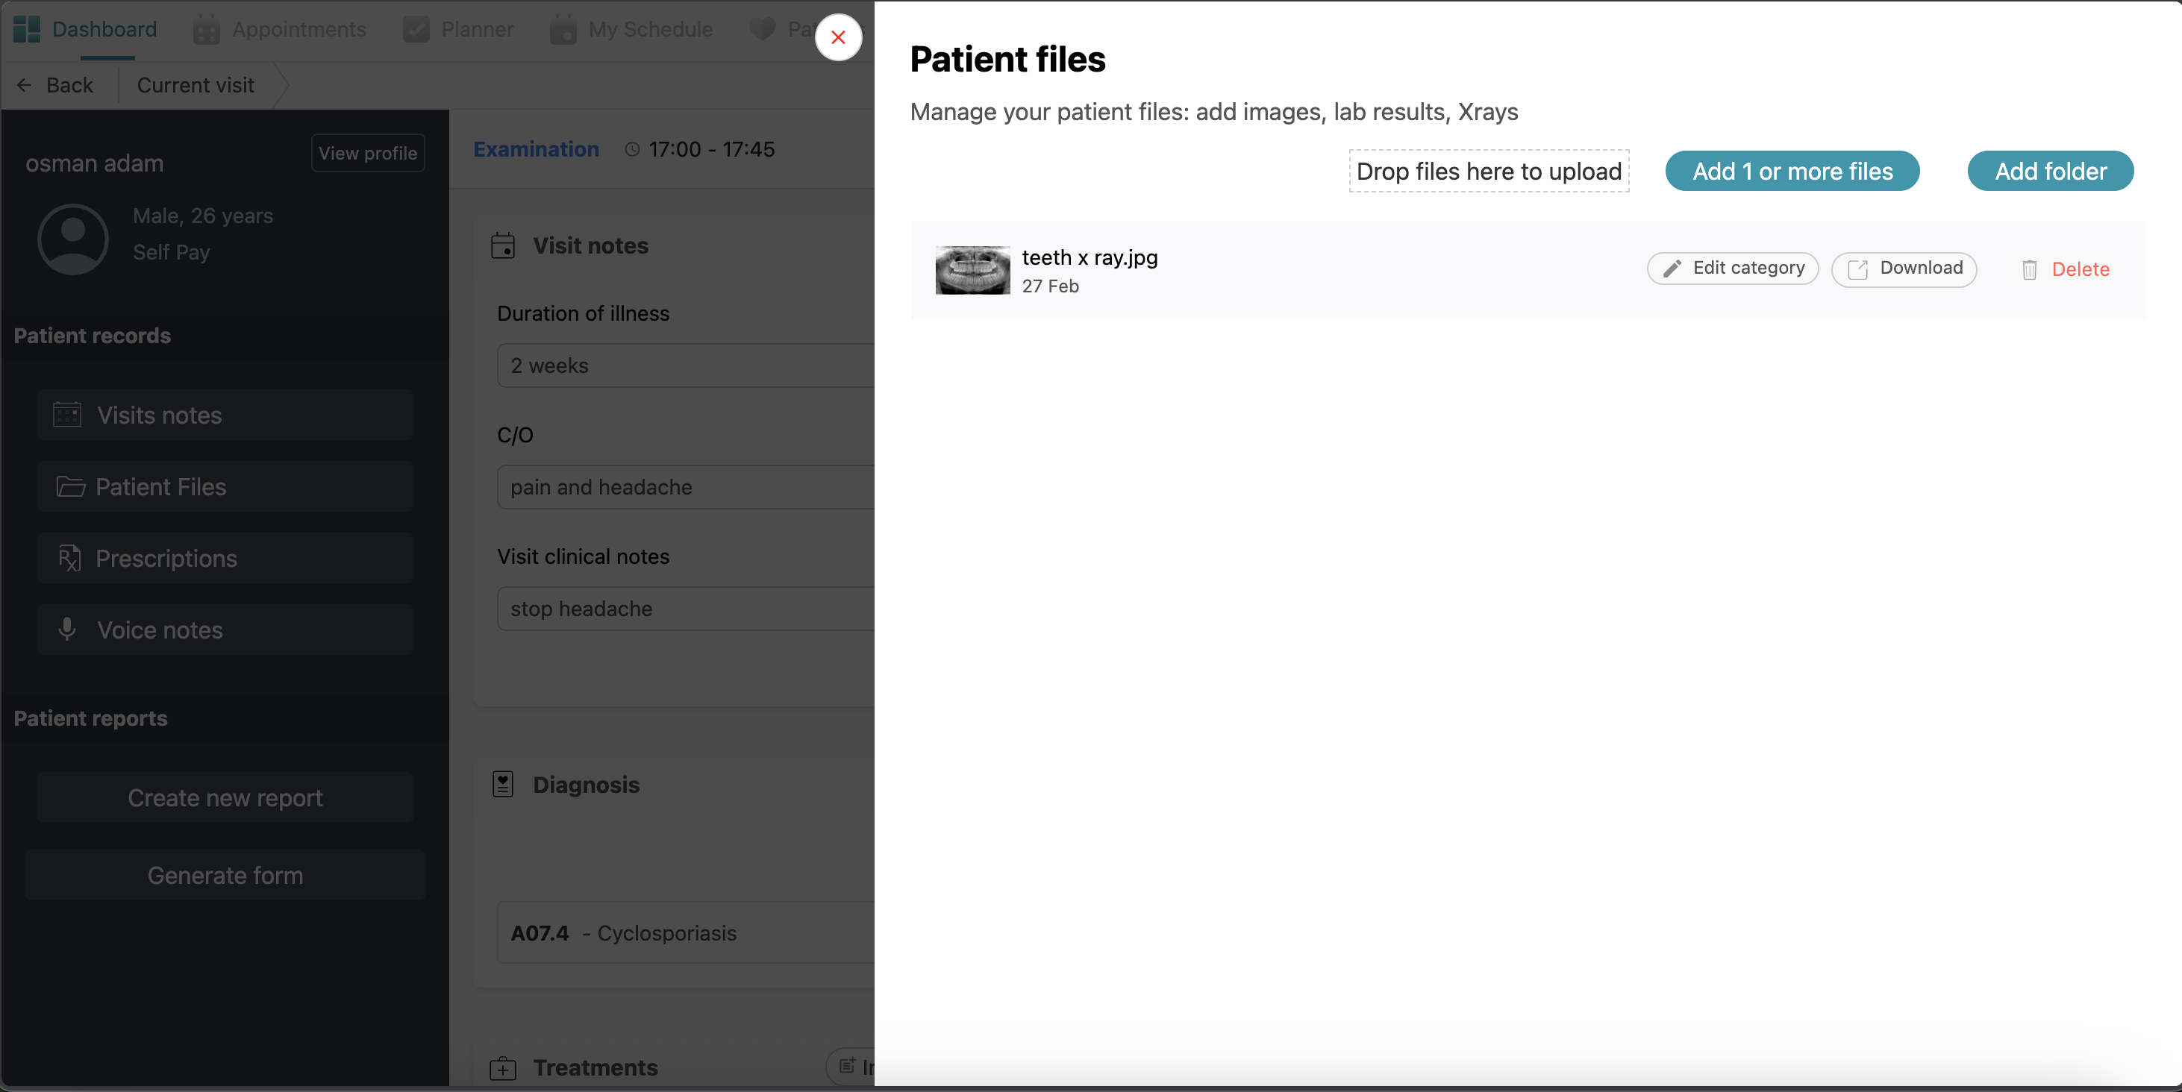2182x1092 pixels.
Task: Click the Voice notes microphone icon
Action: click(x=67, y=629)
